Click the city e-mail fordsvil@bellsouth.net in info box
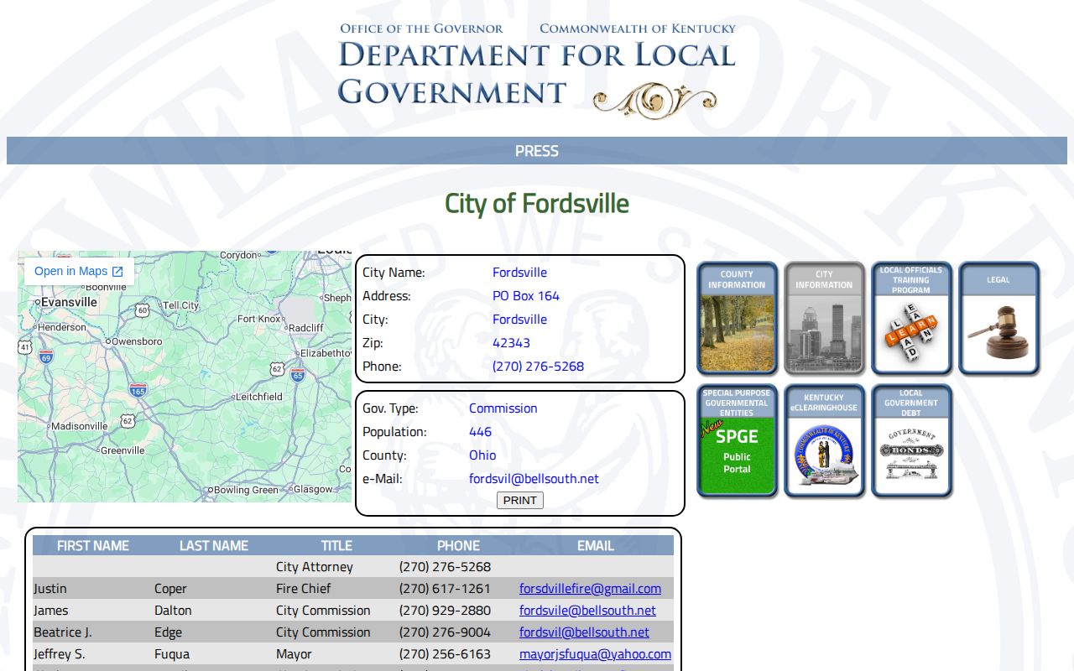This screenshot has width=1074, height=671. (x=534, y=479)
